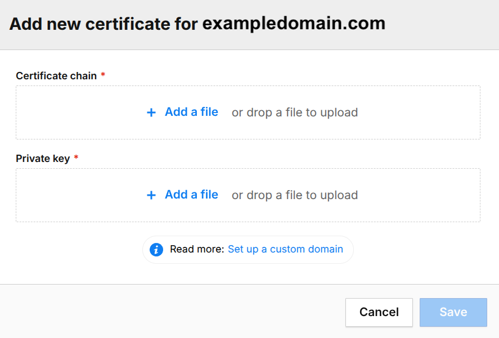The image size is (499, 338).
Task: Click the Certificate chain field label
Action: (x=56, y=76)
